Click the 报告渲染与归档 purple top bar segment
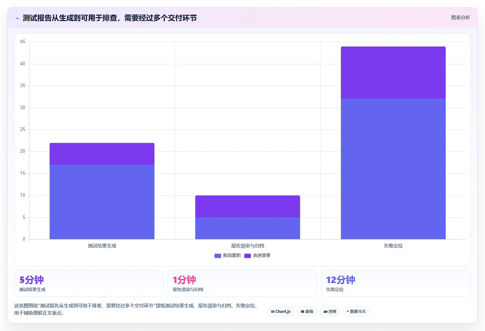The width and height of the screenshot is (485, 331). [x=248, y=207]
